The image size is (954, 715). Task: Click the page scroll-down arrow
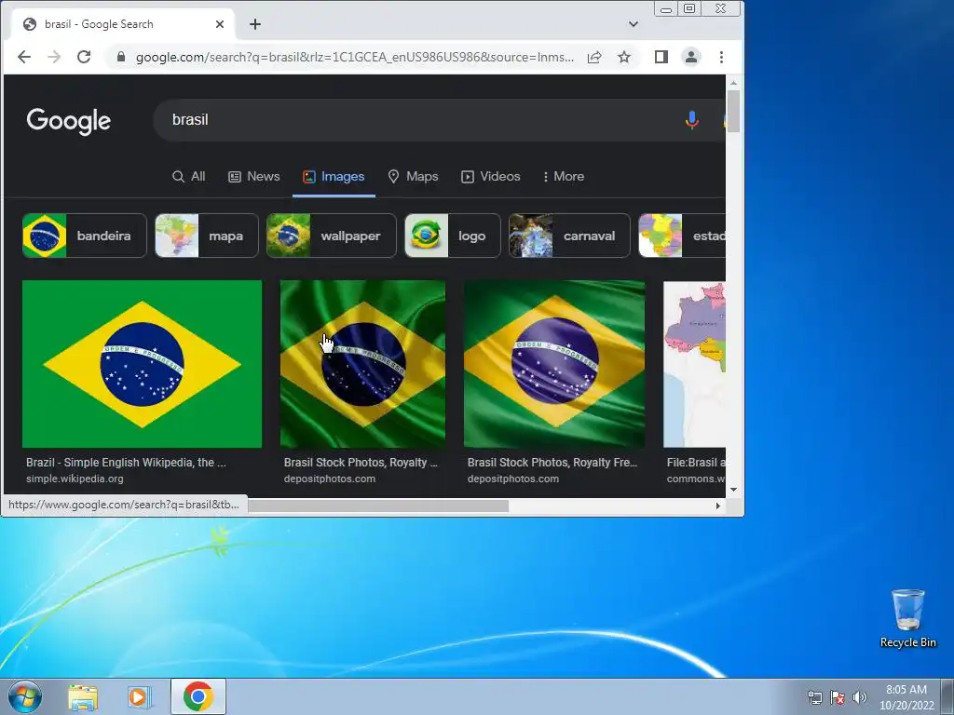[734, 490]
